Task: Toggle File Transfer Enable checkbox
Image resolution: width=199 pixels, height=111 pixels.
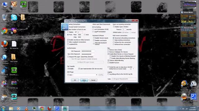Action: 68,69
